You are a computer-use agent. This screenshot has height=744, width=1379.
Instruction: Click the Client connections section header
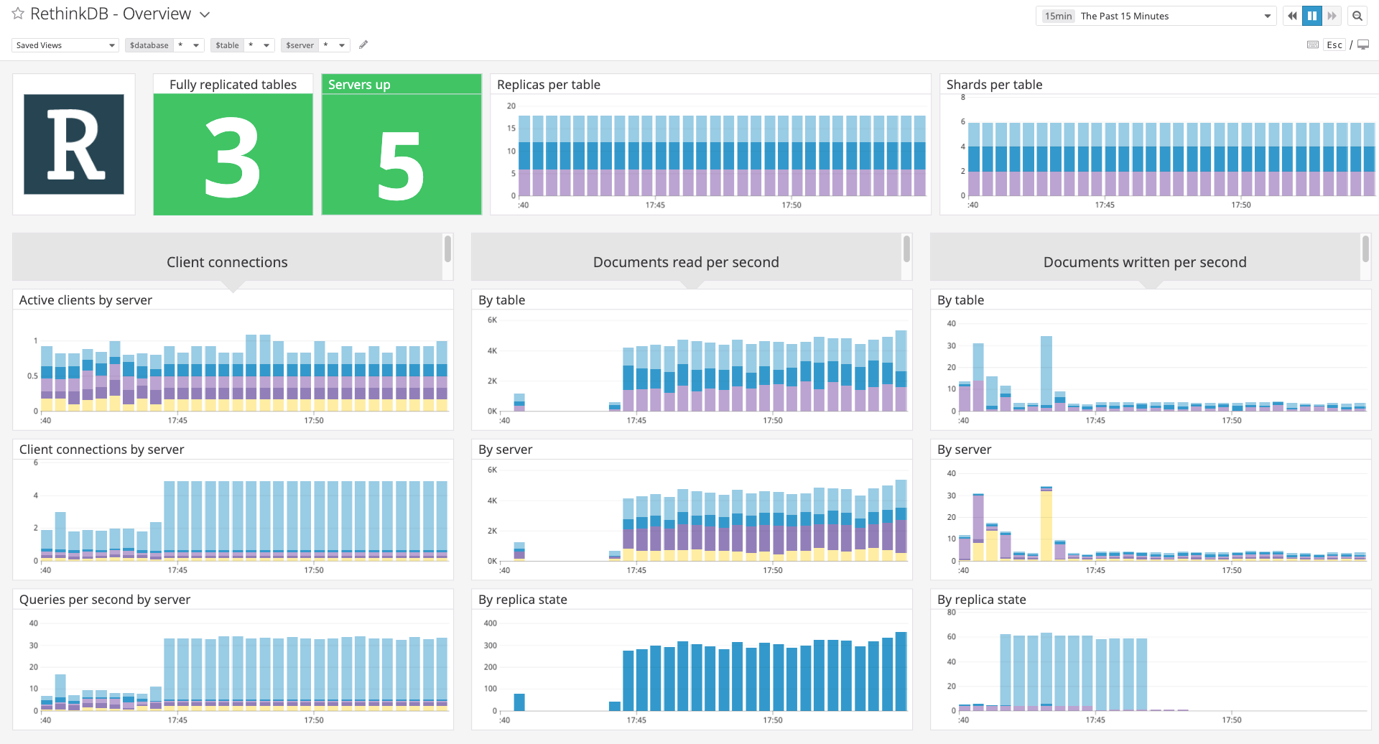pos(227,261)
